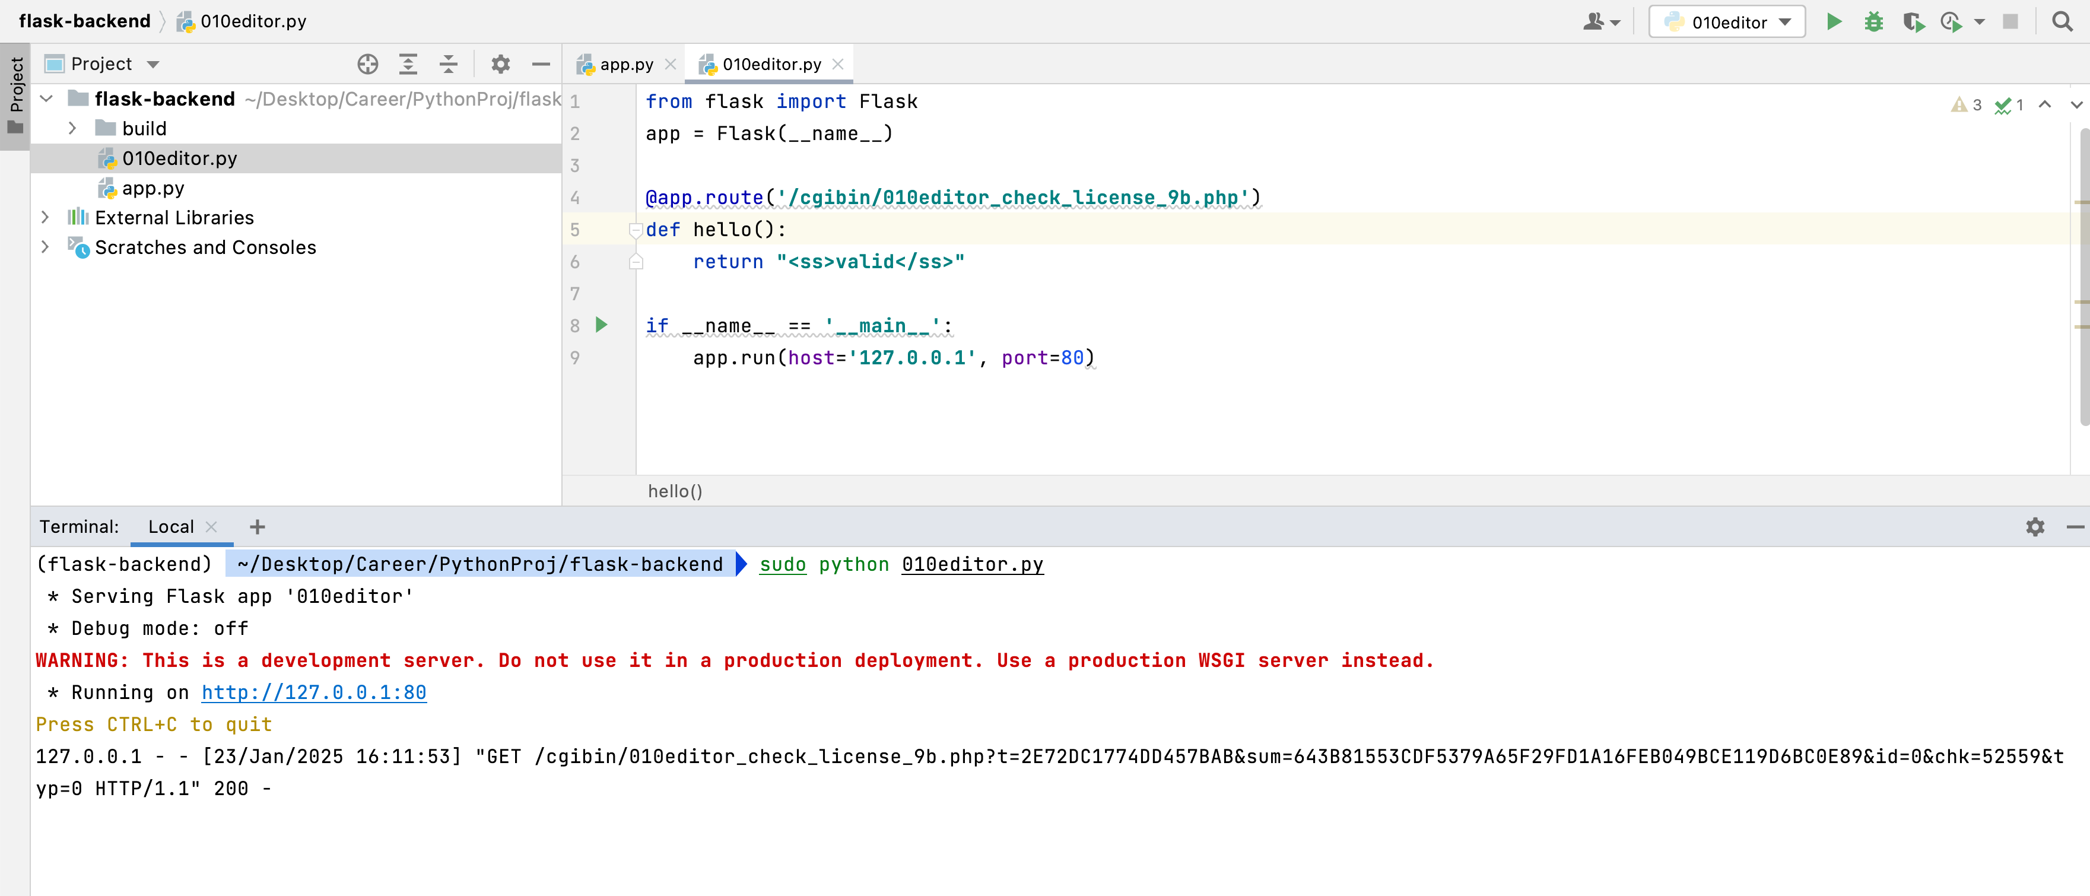Add a new terminal session
Viewport: 2090px width, 896px height.
[257, 527]
